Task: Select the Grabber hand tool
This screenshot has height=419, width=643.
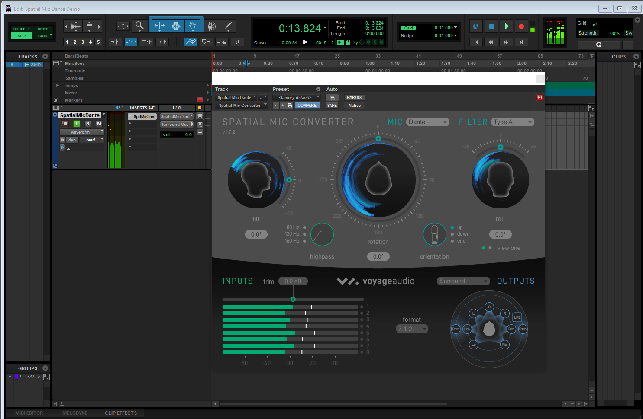Action: [193, 26]
